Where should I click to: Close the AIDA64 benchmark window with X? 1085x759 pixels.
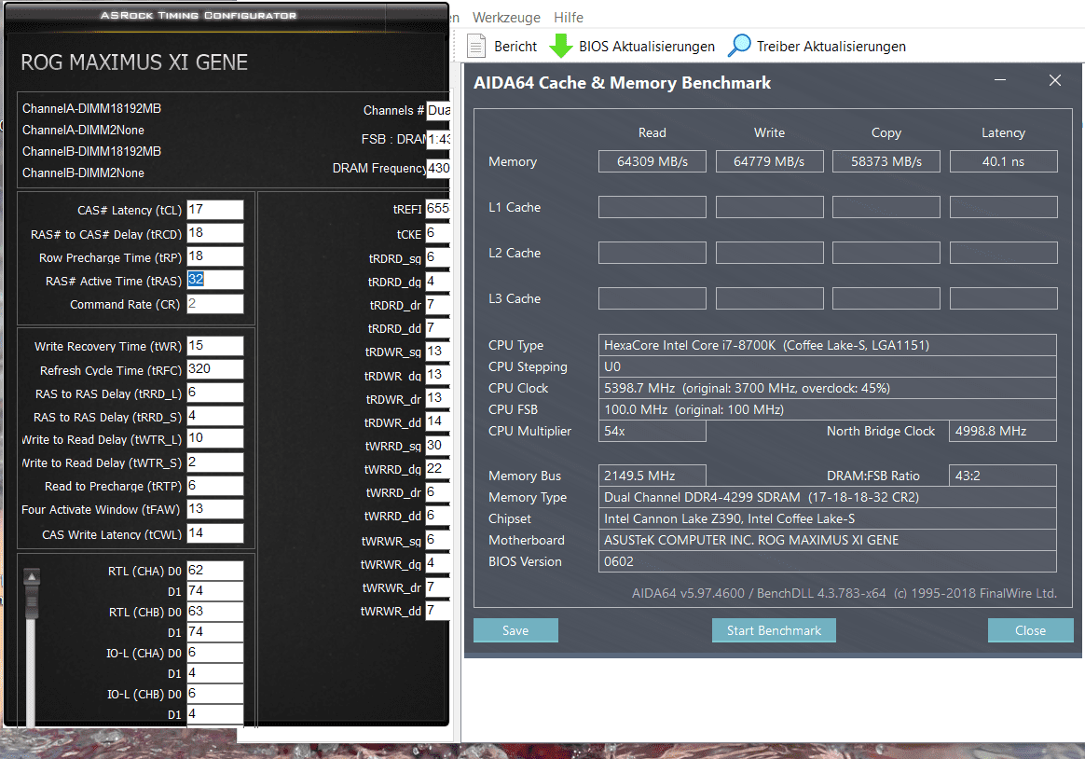(1054, 81)
